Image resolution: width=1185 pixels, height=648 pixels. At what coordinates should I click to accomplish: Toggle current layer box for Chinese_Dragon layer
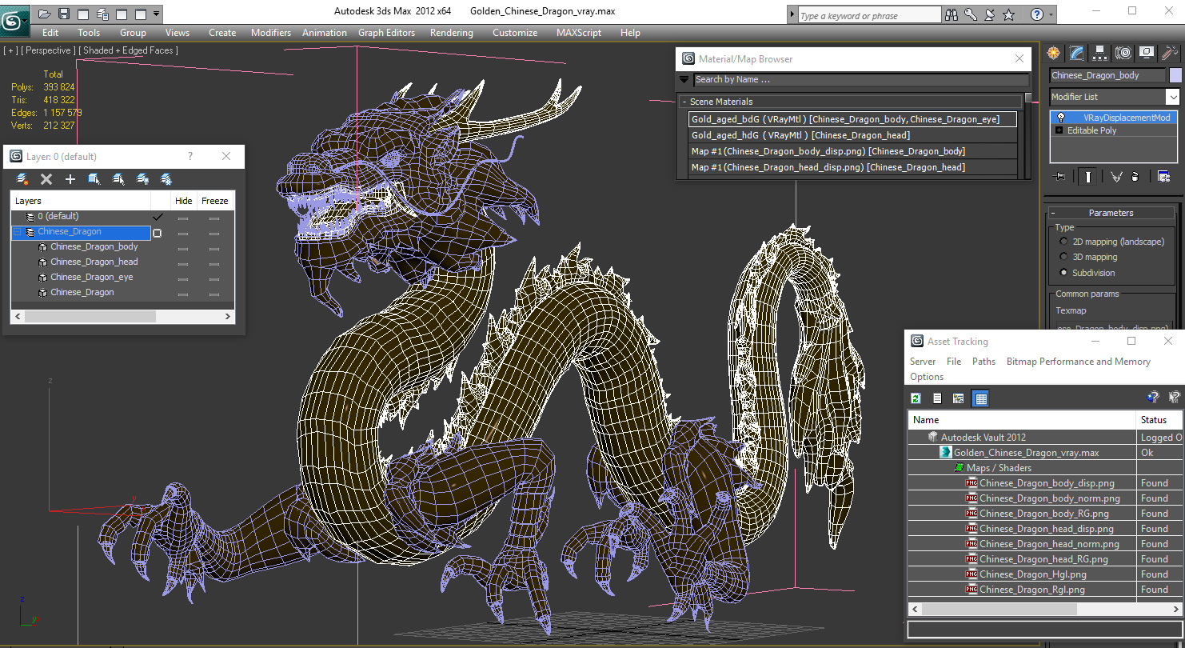[x=158, y=234]
